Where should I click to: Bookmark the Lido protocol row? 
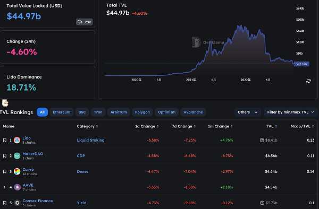(5, 140)
